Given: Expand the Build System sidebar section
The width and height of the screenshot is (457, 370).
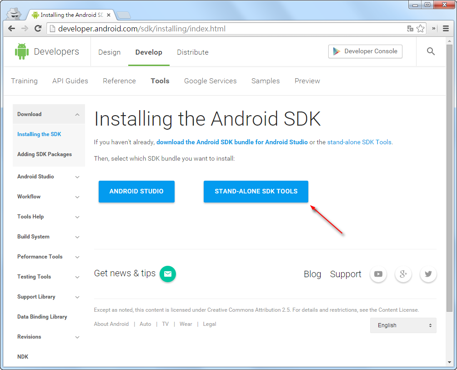Looking at the screenshot, I should coord(77,237).
